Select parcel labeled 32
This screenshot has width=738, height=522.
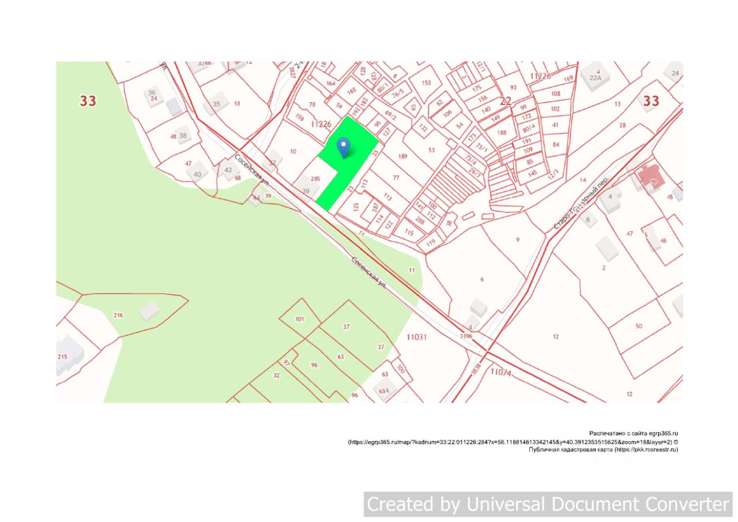[276, 375]
